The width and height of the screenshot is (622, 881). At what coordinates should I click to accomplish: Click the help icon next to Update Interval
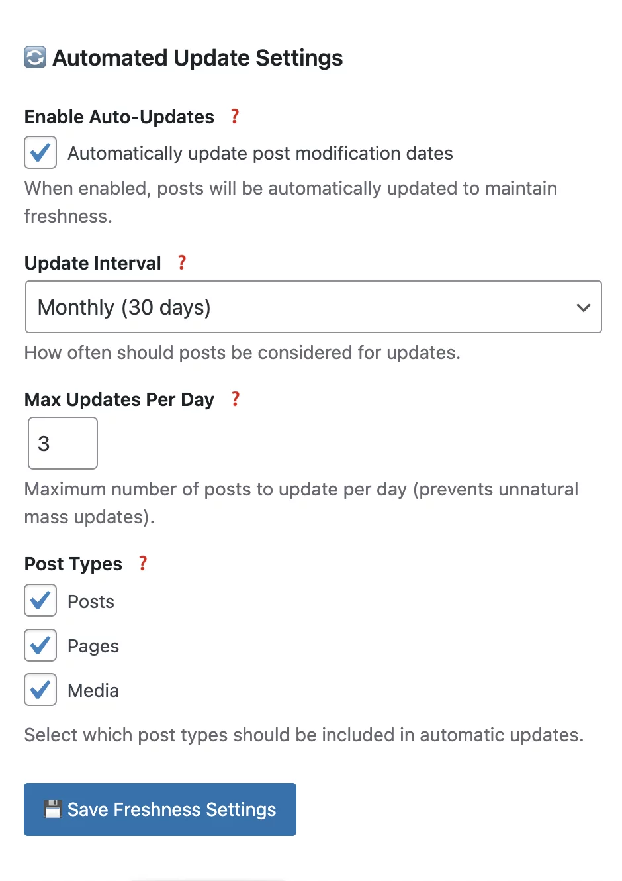(182, 263)
